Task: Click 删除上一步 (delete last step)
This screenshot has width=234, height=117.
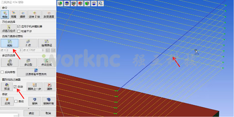Action: pos(35,87)
